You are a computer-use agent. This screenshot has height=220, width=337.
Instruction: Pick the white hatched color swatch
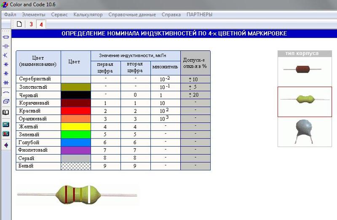(76, 166)
